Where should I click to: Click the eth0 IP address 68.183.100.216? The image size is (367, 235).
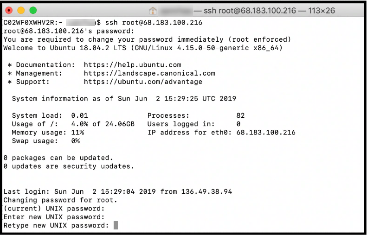(265, 132)
